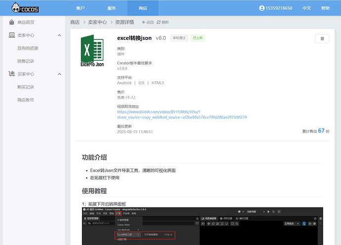Click 商店 in the breadcrumb
This screenshot has width=341, height=245.
coord(75,22)
